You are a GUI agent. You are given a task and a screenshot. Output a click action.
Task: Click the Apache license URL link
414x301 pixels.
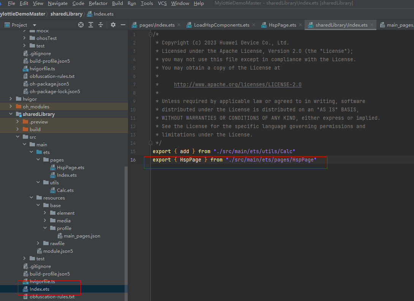237,85
